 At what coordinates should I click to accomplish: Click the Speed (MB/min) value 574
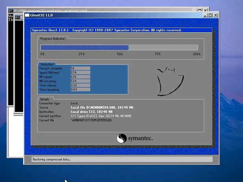pos(80,72)
